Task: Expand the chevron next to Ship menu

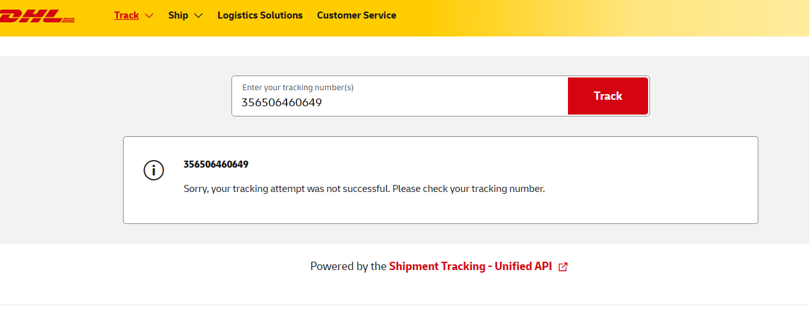Action: [x=198, y=16]
